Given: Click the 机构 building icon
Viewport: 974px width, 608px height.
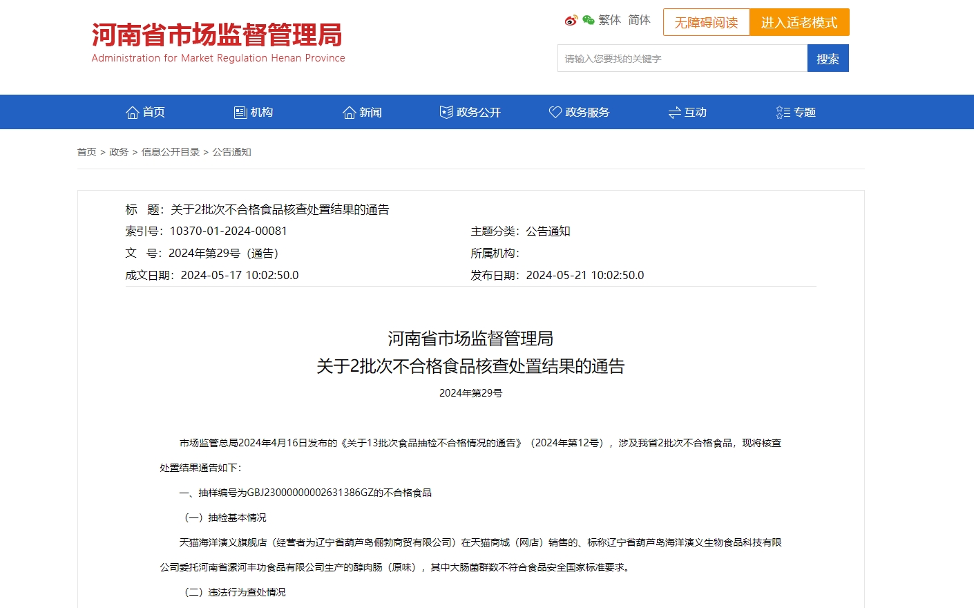Looking at the screenshot, I should [x=240, y=113].
